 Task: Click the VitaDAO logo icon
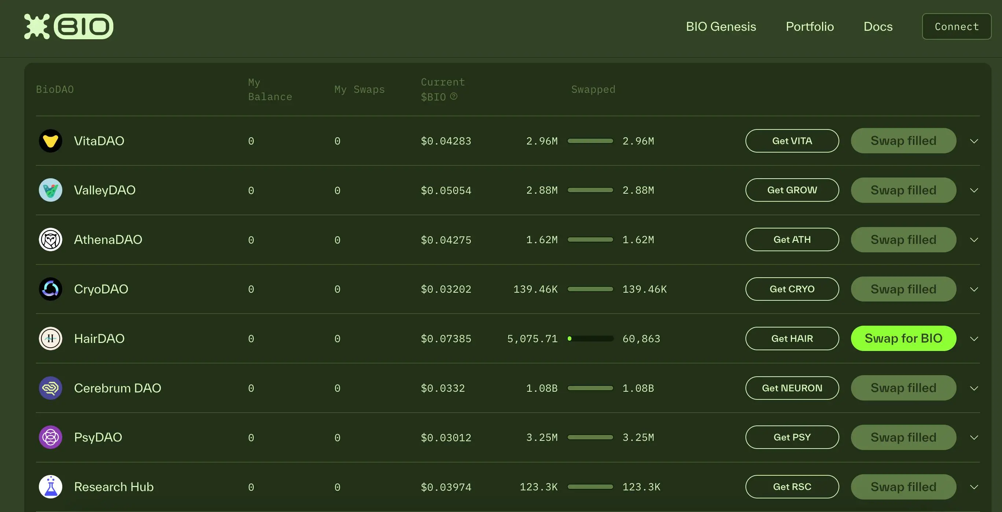coord(50,140)
